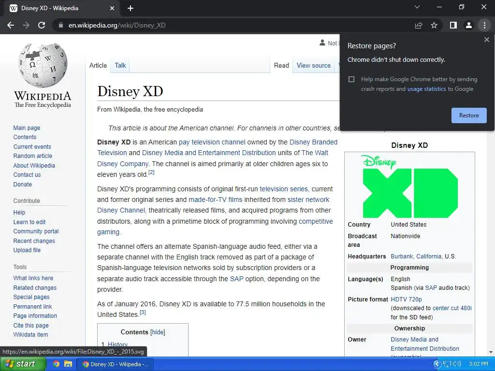Hide the Contents table via hide link
The height and width of the screenshot is (371, 495).
click(158, 332)
